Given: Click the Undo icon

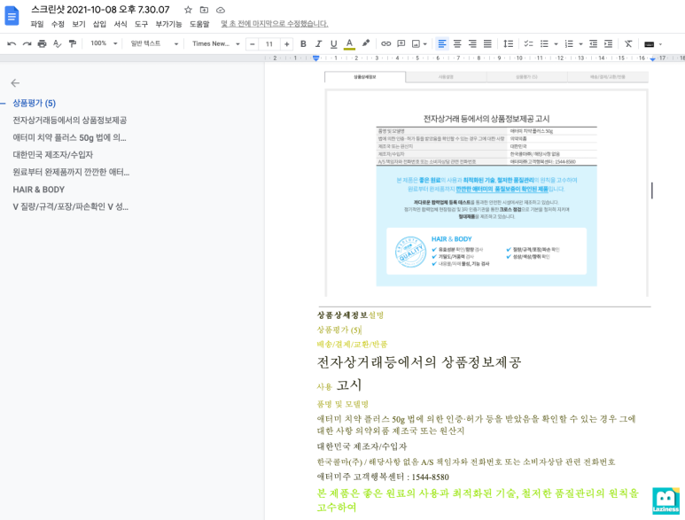Looking at the screenshot, I should pos(12,43).
